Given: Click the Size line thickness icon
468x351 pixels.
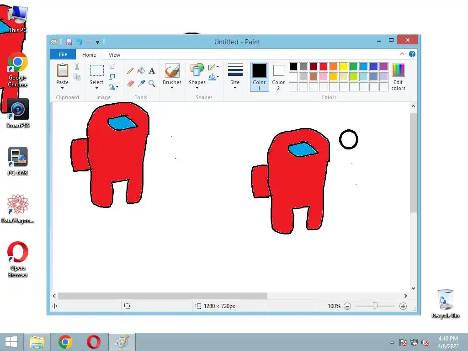Looking at the screenshot, I should coord(235,70).
